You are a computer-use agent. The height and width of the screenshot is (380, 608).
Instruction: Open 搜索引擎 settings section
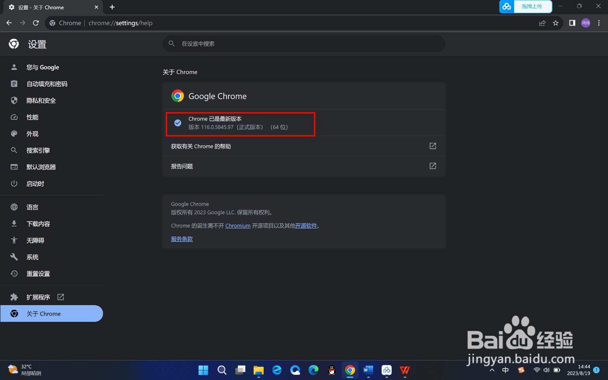click(52, 150)
